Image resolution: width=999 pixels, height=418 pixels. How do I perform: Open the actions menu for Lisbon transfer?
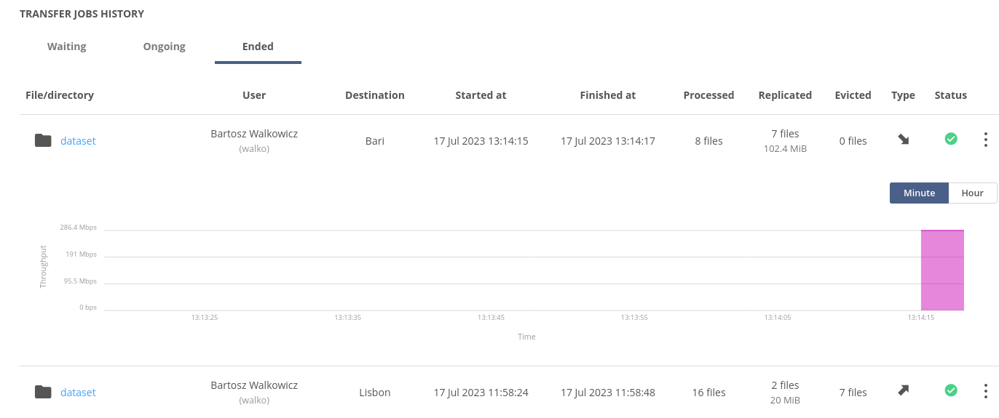(x=985, y=391)
